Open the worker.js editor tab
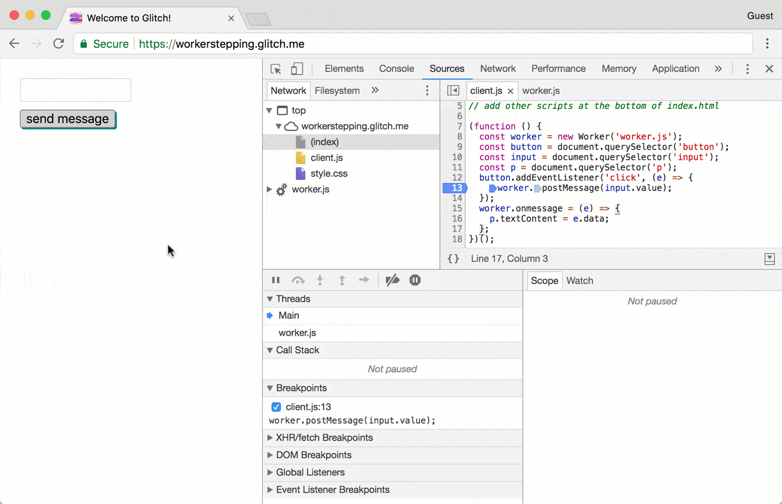 click(541, 90)
